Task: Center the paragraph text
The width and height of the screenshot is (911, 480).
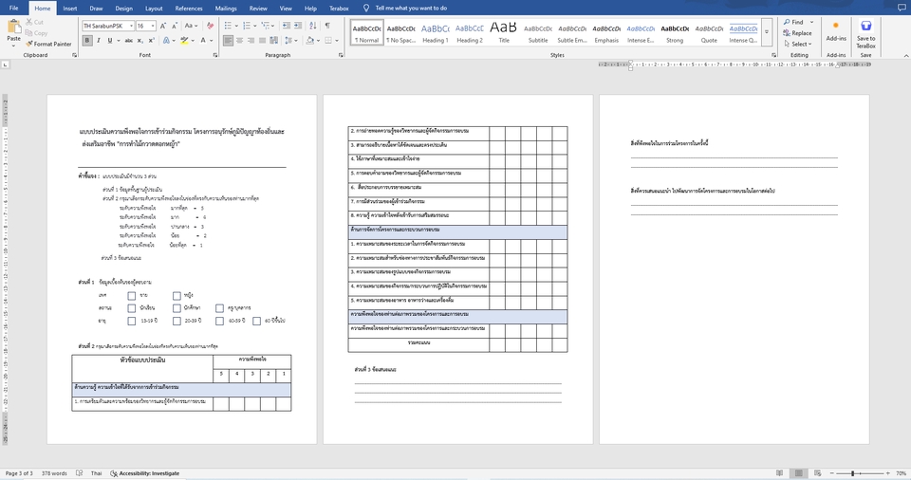Action: click(239, 40)
